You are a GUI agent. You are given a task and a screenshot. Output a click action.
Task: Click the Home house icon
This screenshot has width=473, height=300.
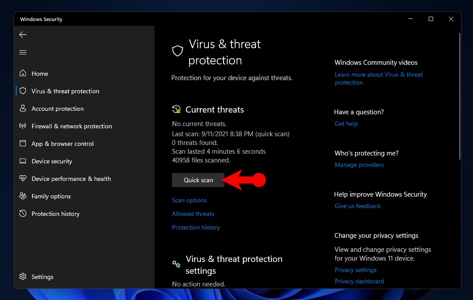23,73
